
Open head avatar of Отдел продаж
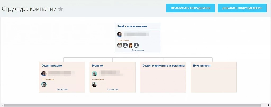(x=44, y=74)
